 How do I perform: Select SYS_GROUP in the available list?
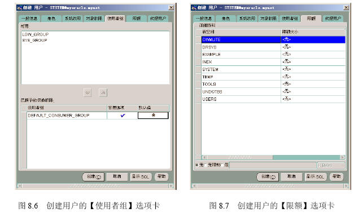[x=34, y=41]
